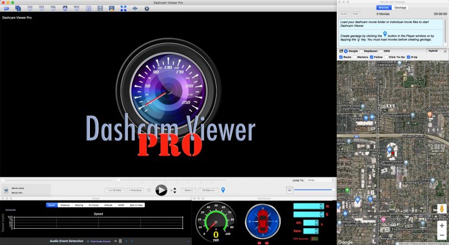Save a frame using the JPG toolbar icon
The width and height of the screenshot is (449, 245).
pyautogui.click(x=65, y=8)
